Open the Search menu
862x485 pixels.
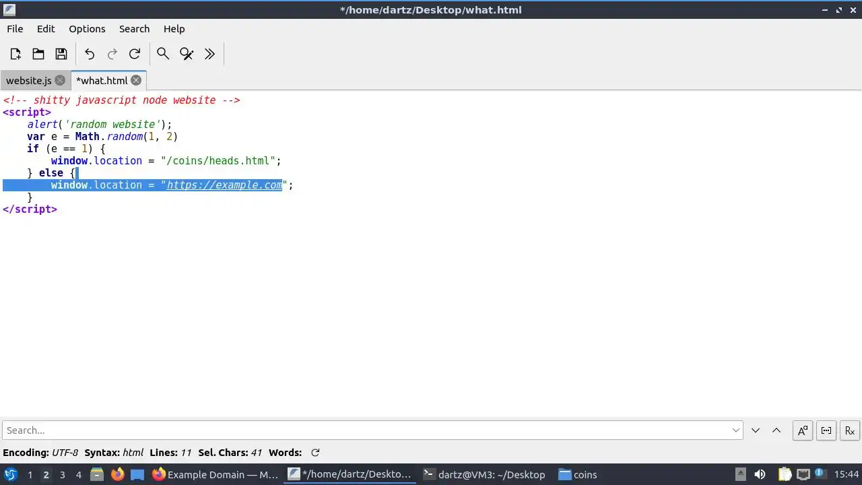(134, 29)
